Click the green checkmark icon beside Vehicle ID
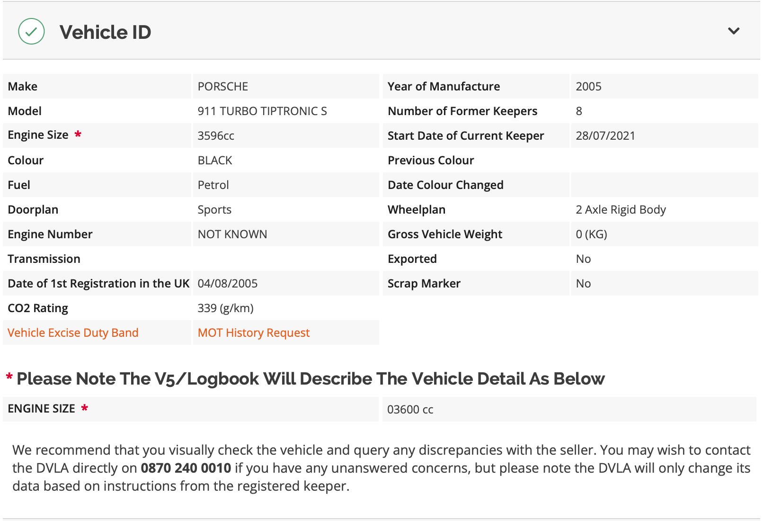The height and width of the screenshot is (521, 764). (x=31, y=32)
